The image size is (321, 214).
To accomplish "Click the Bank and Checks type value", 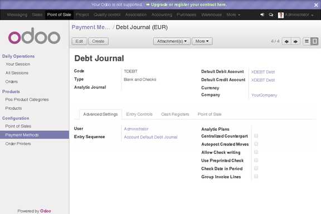I will click(x=140, y=80).
